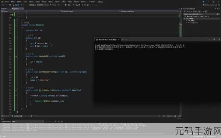
Task: Add a new tab in console window
Action: tap(123, 40)
